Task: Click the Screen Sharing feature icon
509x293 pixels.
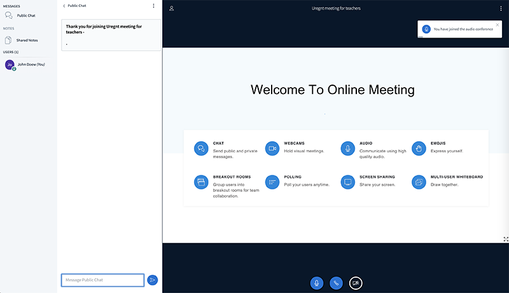Action: point(347,182)
